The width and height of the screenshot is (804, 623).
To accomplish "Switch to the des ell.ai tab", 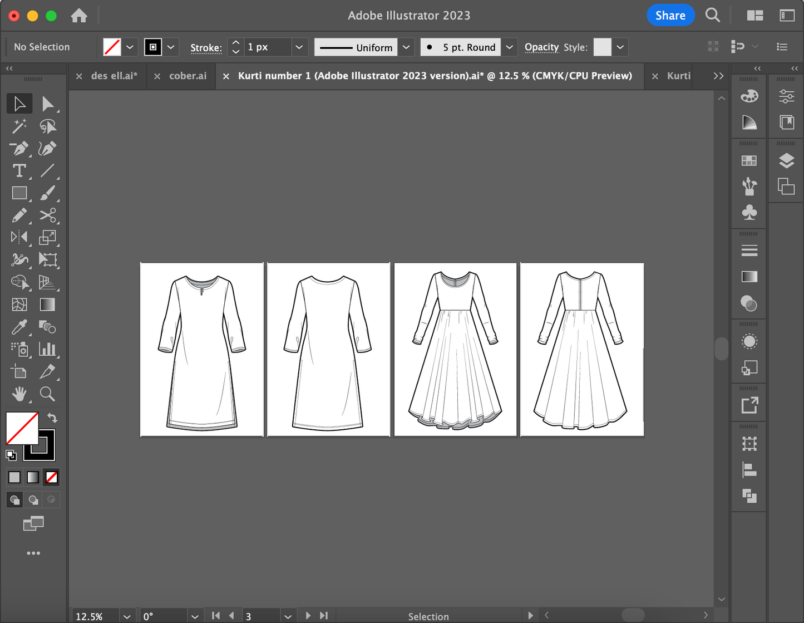I will (115, 76).
